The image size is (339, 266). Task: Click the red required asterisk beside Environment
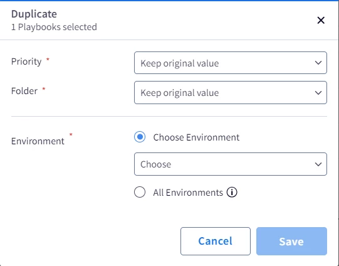click(x=71, y=135)
